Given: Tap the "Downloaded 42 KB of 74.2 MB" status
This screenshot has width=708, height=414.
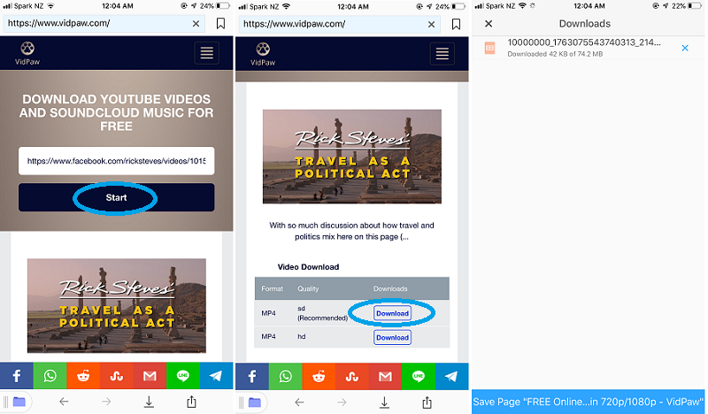Looking at the screenshot, I should [x=555, y=54].
